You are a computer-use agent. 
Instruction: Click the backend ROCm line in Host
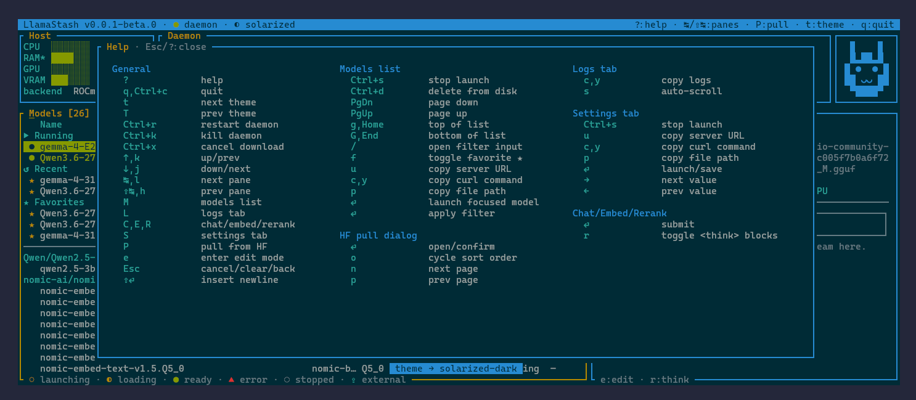click(59, 91)
